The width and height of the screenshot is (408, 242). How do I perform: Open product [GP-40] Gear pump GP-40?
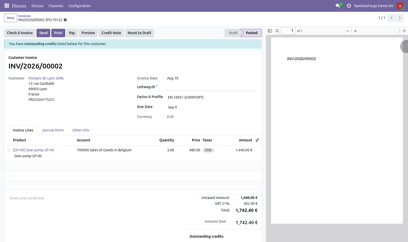pos(33,150)
